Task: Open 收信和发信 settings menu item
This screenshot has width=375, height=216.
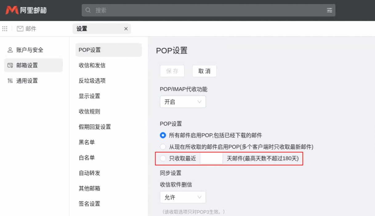Action: (92, 65)
